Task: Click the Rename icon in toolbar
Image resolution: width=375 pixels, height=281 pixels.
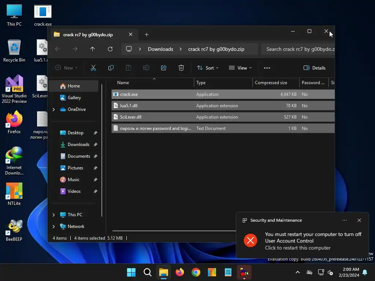Action: click(x=146, y=68)
